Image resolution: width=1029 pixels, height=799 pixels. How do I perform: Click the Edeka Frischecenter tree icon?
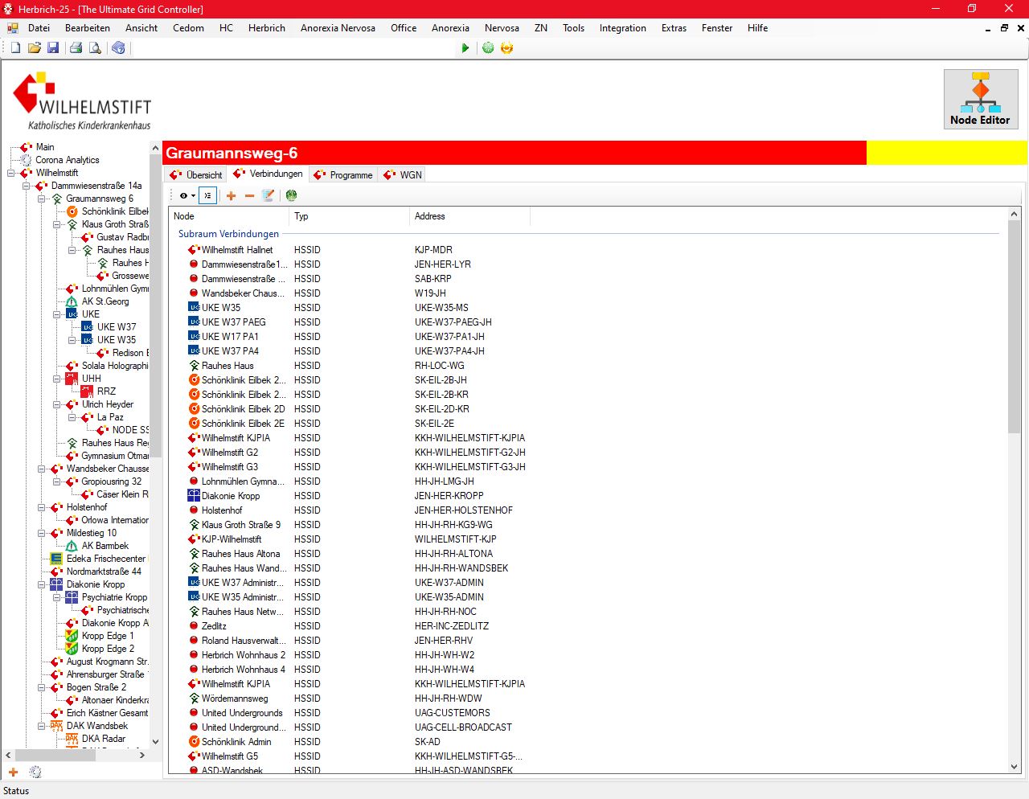point(56,559)
